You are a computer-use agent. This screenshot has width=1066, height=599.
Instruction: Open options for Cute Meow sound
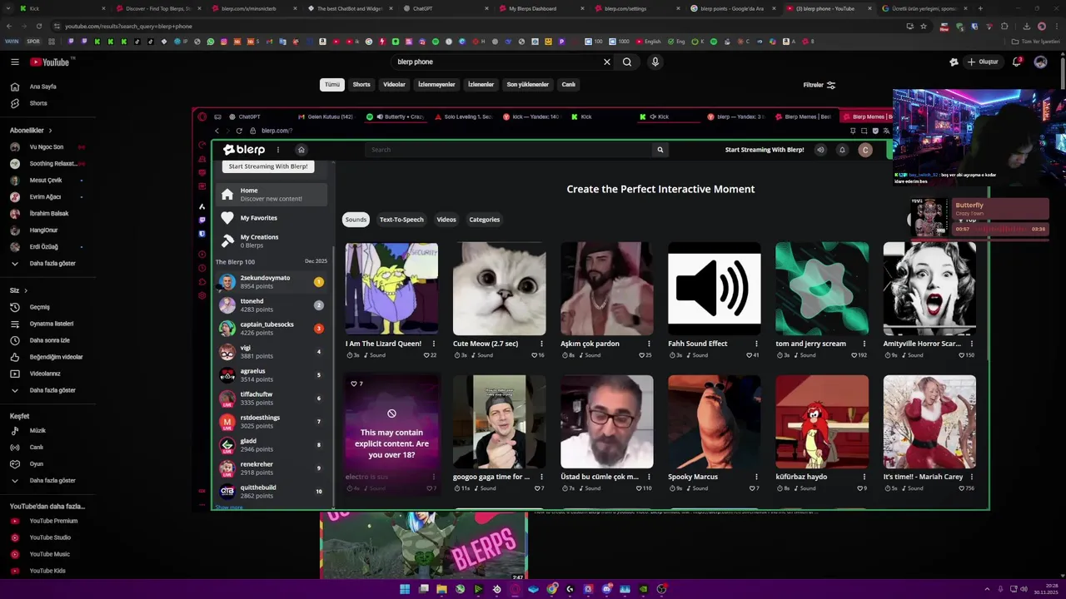click(x=541, y=344)
